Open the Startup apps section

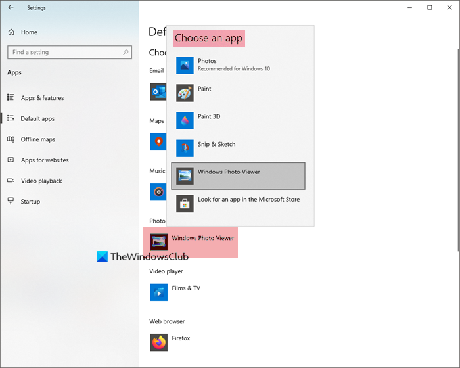30,202
